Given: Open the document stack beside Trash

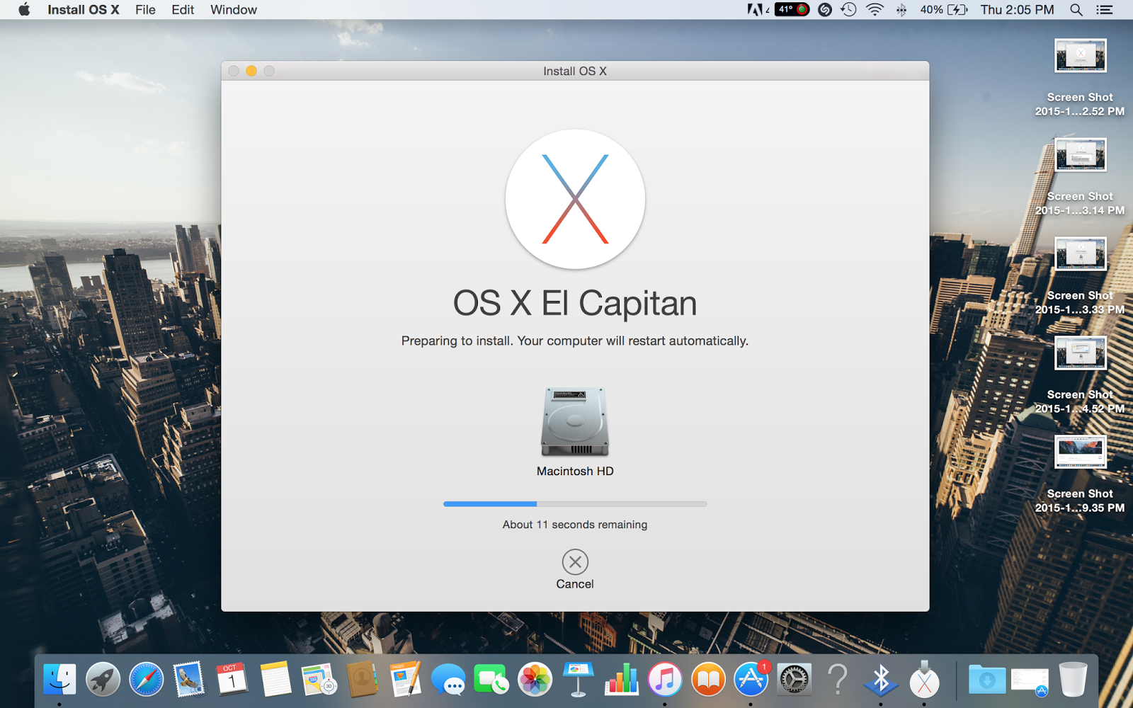Looking at the screenshot, I should [x=1030, y=681].
